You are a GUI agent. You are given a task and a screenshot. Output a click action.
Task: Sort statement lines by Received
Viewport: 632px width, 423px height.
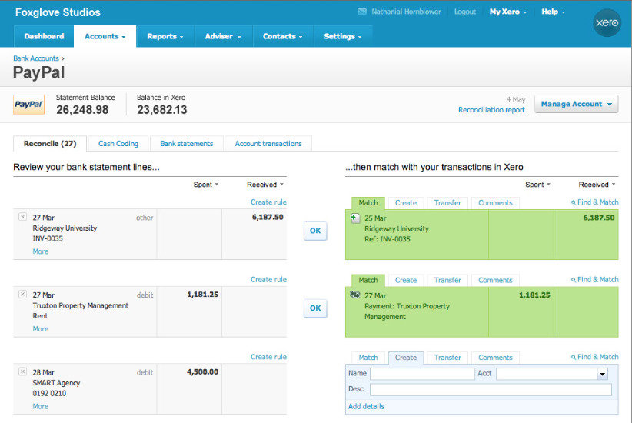coord(265,185)
